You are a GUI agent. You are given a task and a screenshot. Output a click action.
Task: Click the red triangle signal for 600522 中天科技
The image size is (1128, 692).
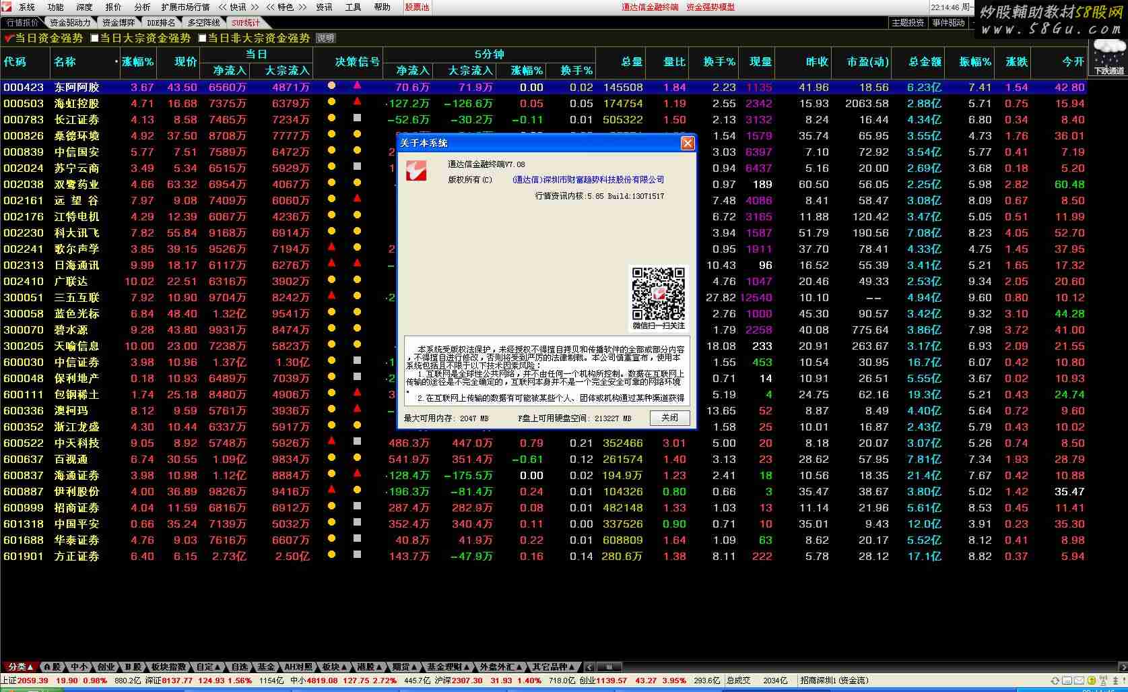click(x=331, y=441)
